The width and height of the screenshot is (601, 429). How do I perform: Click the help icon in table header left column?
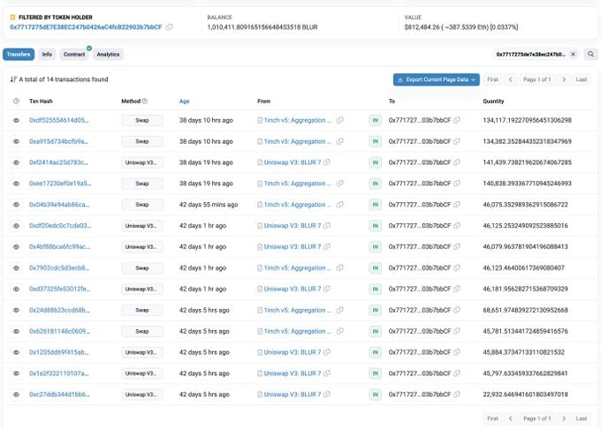16,102
